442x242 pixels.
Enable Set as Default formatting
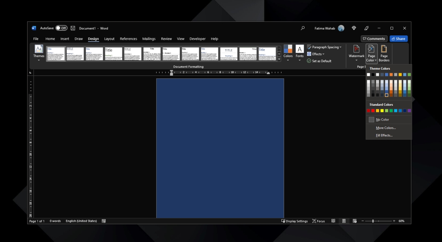pos(319,61)
